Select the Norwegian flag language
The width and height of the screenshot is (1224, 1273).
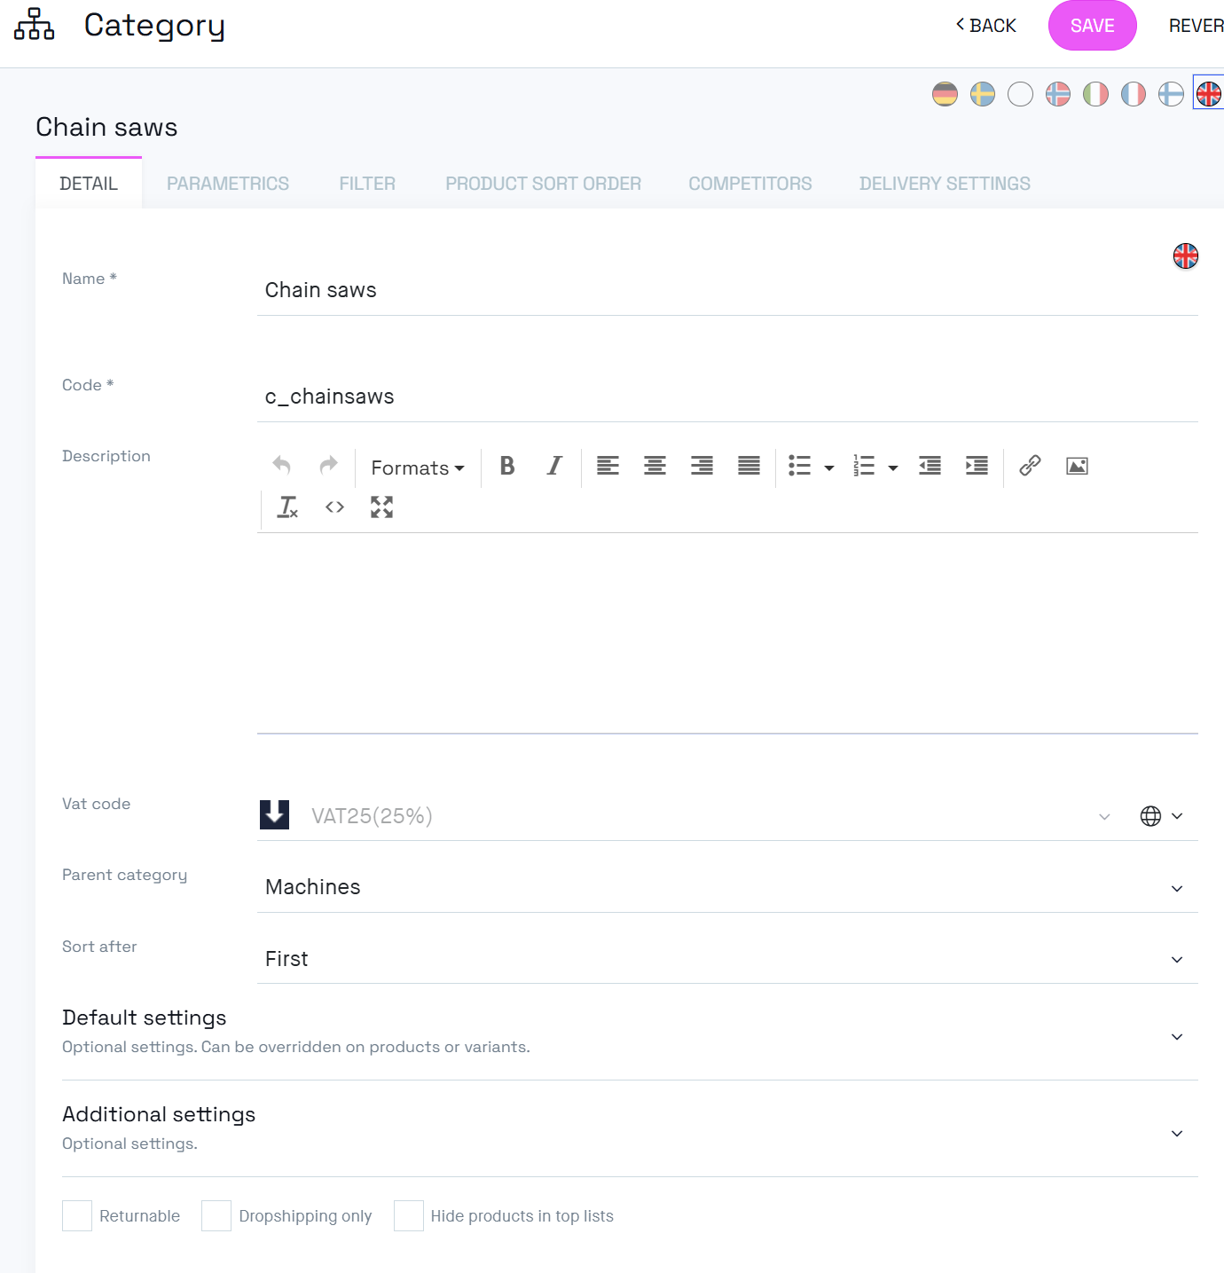coord(1058,94)
